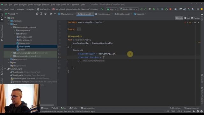The width and height of the screenshot is (204, 115).
Task: Click the read-only lock icon in status bar
Action: (194, 111)
